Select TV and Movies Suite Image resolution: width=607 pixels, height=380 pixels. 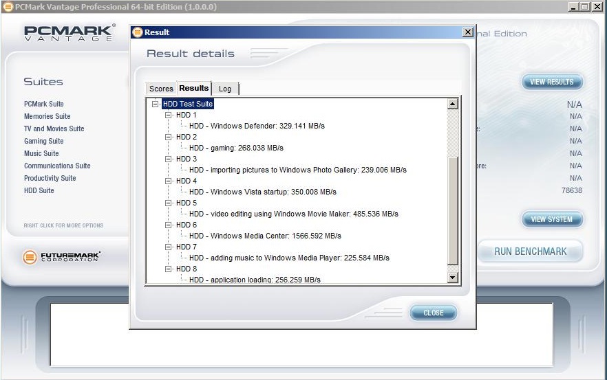[x=54, y=128]
